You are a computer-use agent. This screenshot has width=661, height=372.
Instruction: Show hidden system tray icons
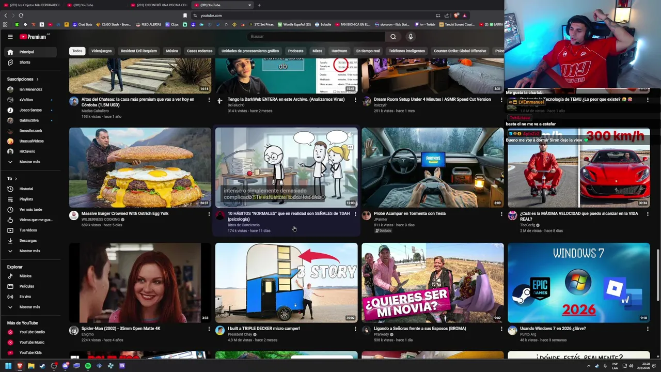(x=589, y=366)
